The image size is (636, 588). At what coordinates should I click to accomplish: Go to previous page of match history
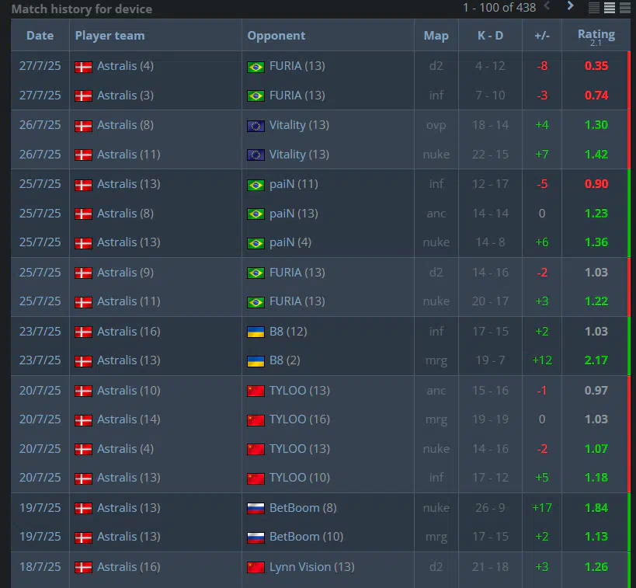tap(547, 6)
